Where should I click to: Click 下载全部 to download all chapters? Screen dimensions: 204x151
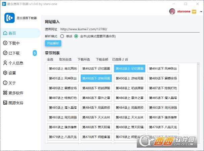point(102,59)
